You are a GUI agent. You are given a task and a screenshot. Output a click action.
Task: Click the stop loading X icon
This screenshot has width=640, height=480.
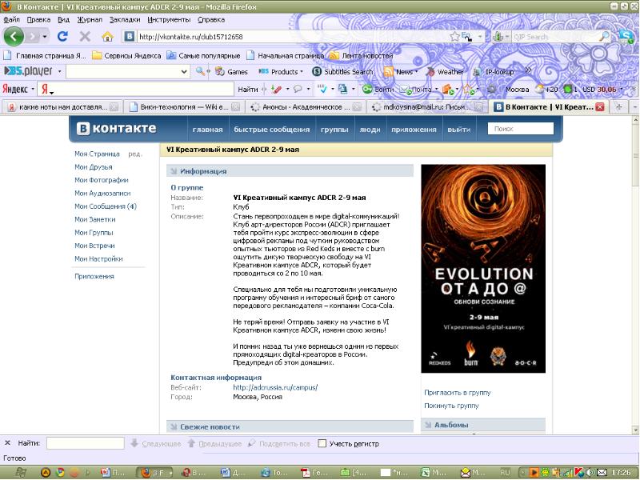coord(85,37)
